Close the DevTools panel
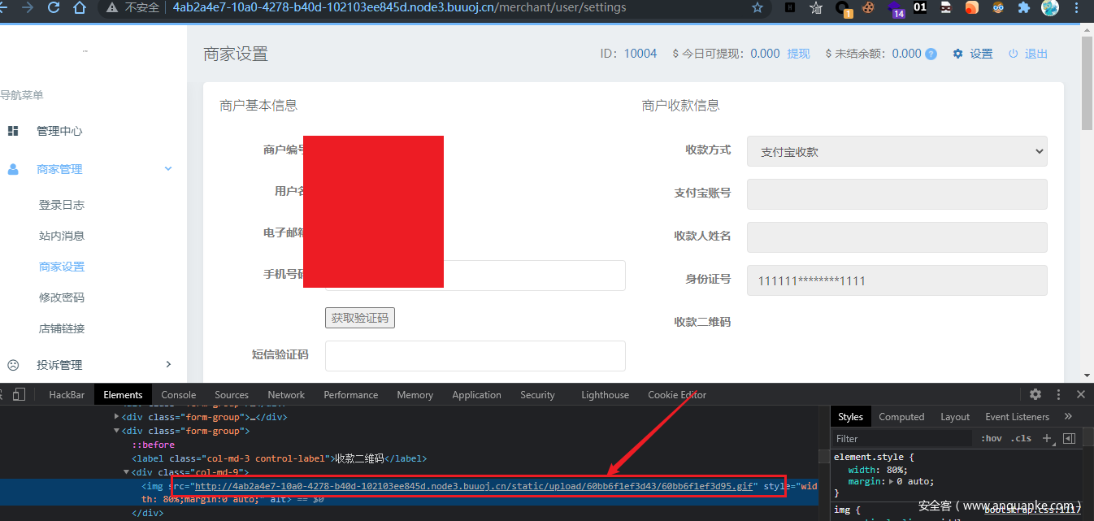This screenshot has width=1094, height=521. click(x=1081, y=394)
